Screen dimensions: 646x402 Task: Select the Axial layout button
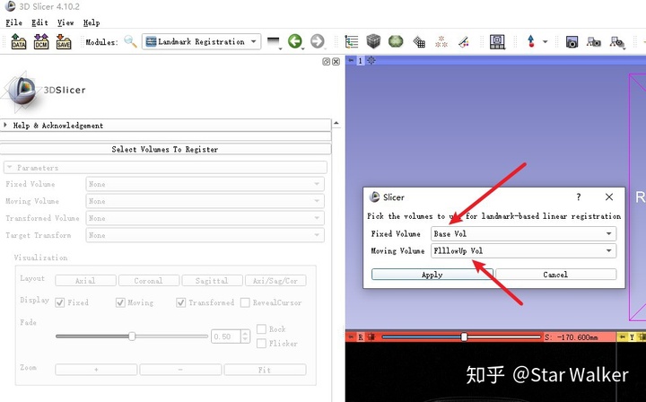tap(85, 281)
